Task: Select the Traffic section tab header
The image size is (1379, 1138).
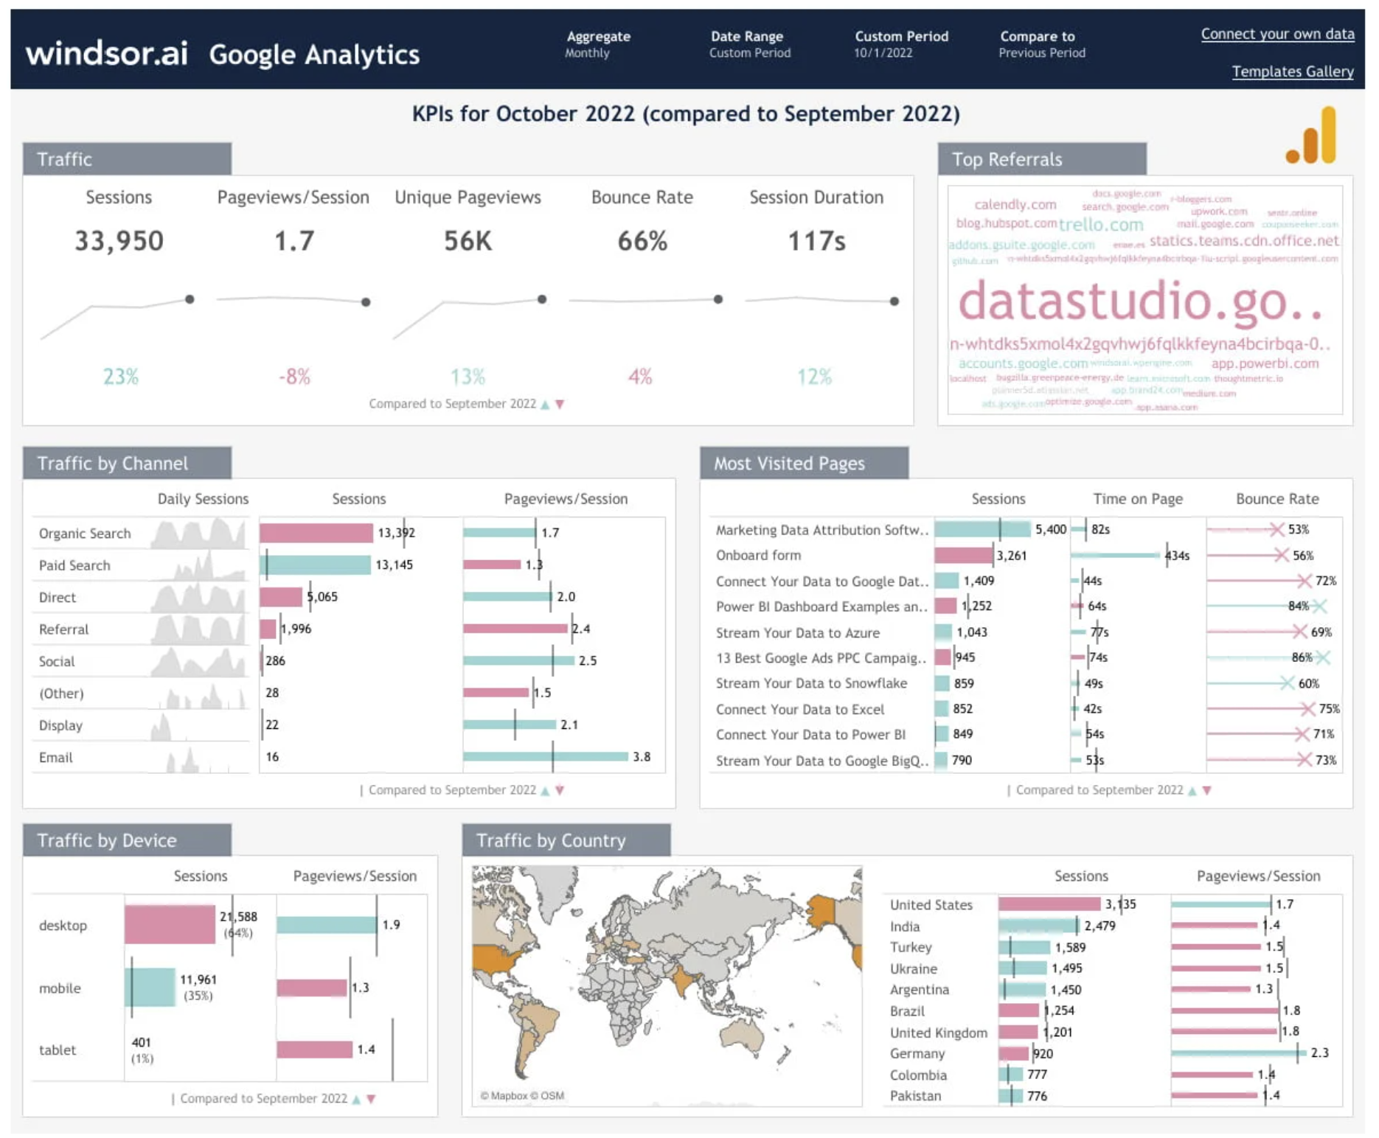Action: (127, 159)
